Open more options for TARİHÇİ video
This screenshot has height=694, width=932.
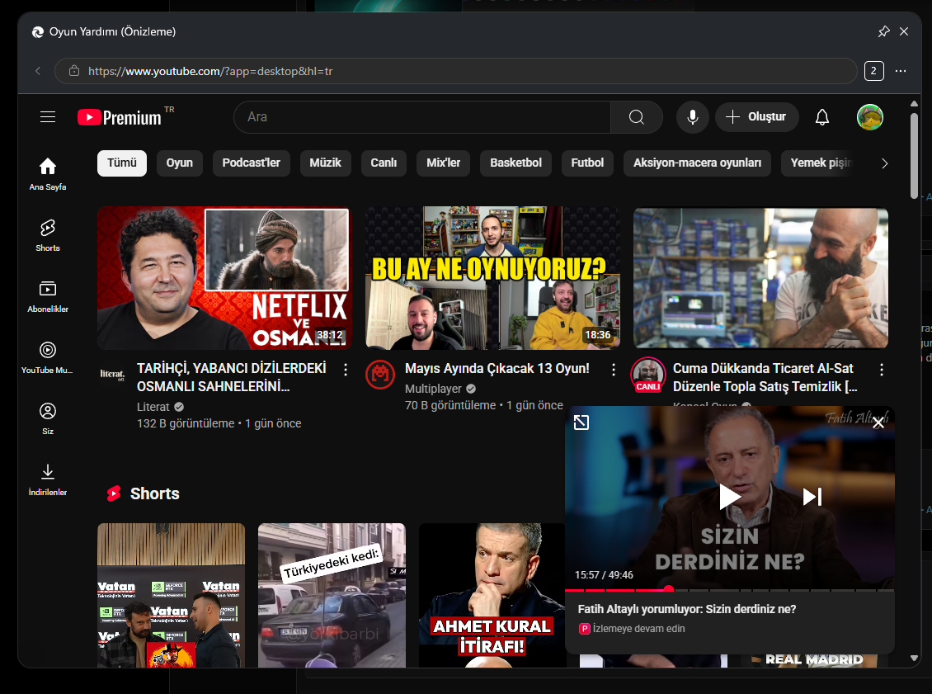346,370
